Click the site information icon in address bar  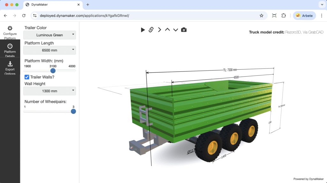[35, 16]
